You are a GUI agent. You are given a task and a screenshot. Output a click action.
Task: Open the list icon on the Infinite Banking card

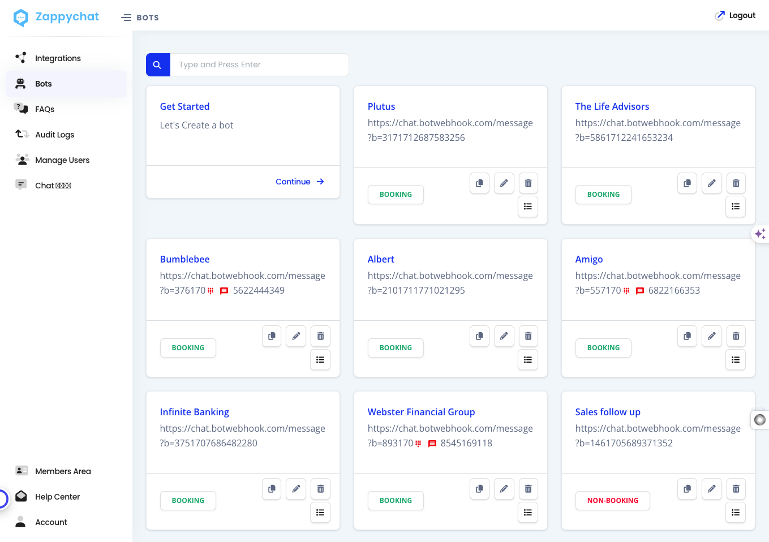(x=320, y=513)
